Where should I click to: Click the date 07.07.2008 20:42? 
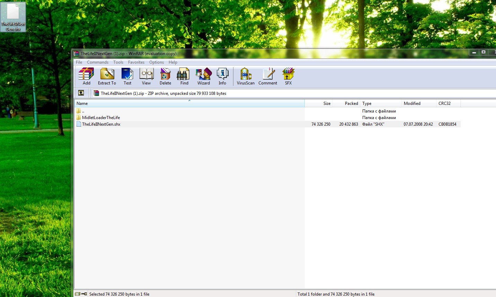pos(418,124)
